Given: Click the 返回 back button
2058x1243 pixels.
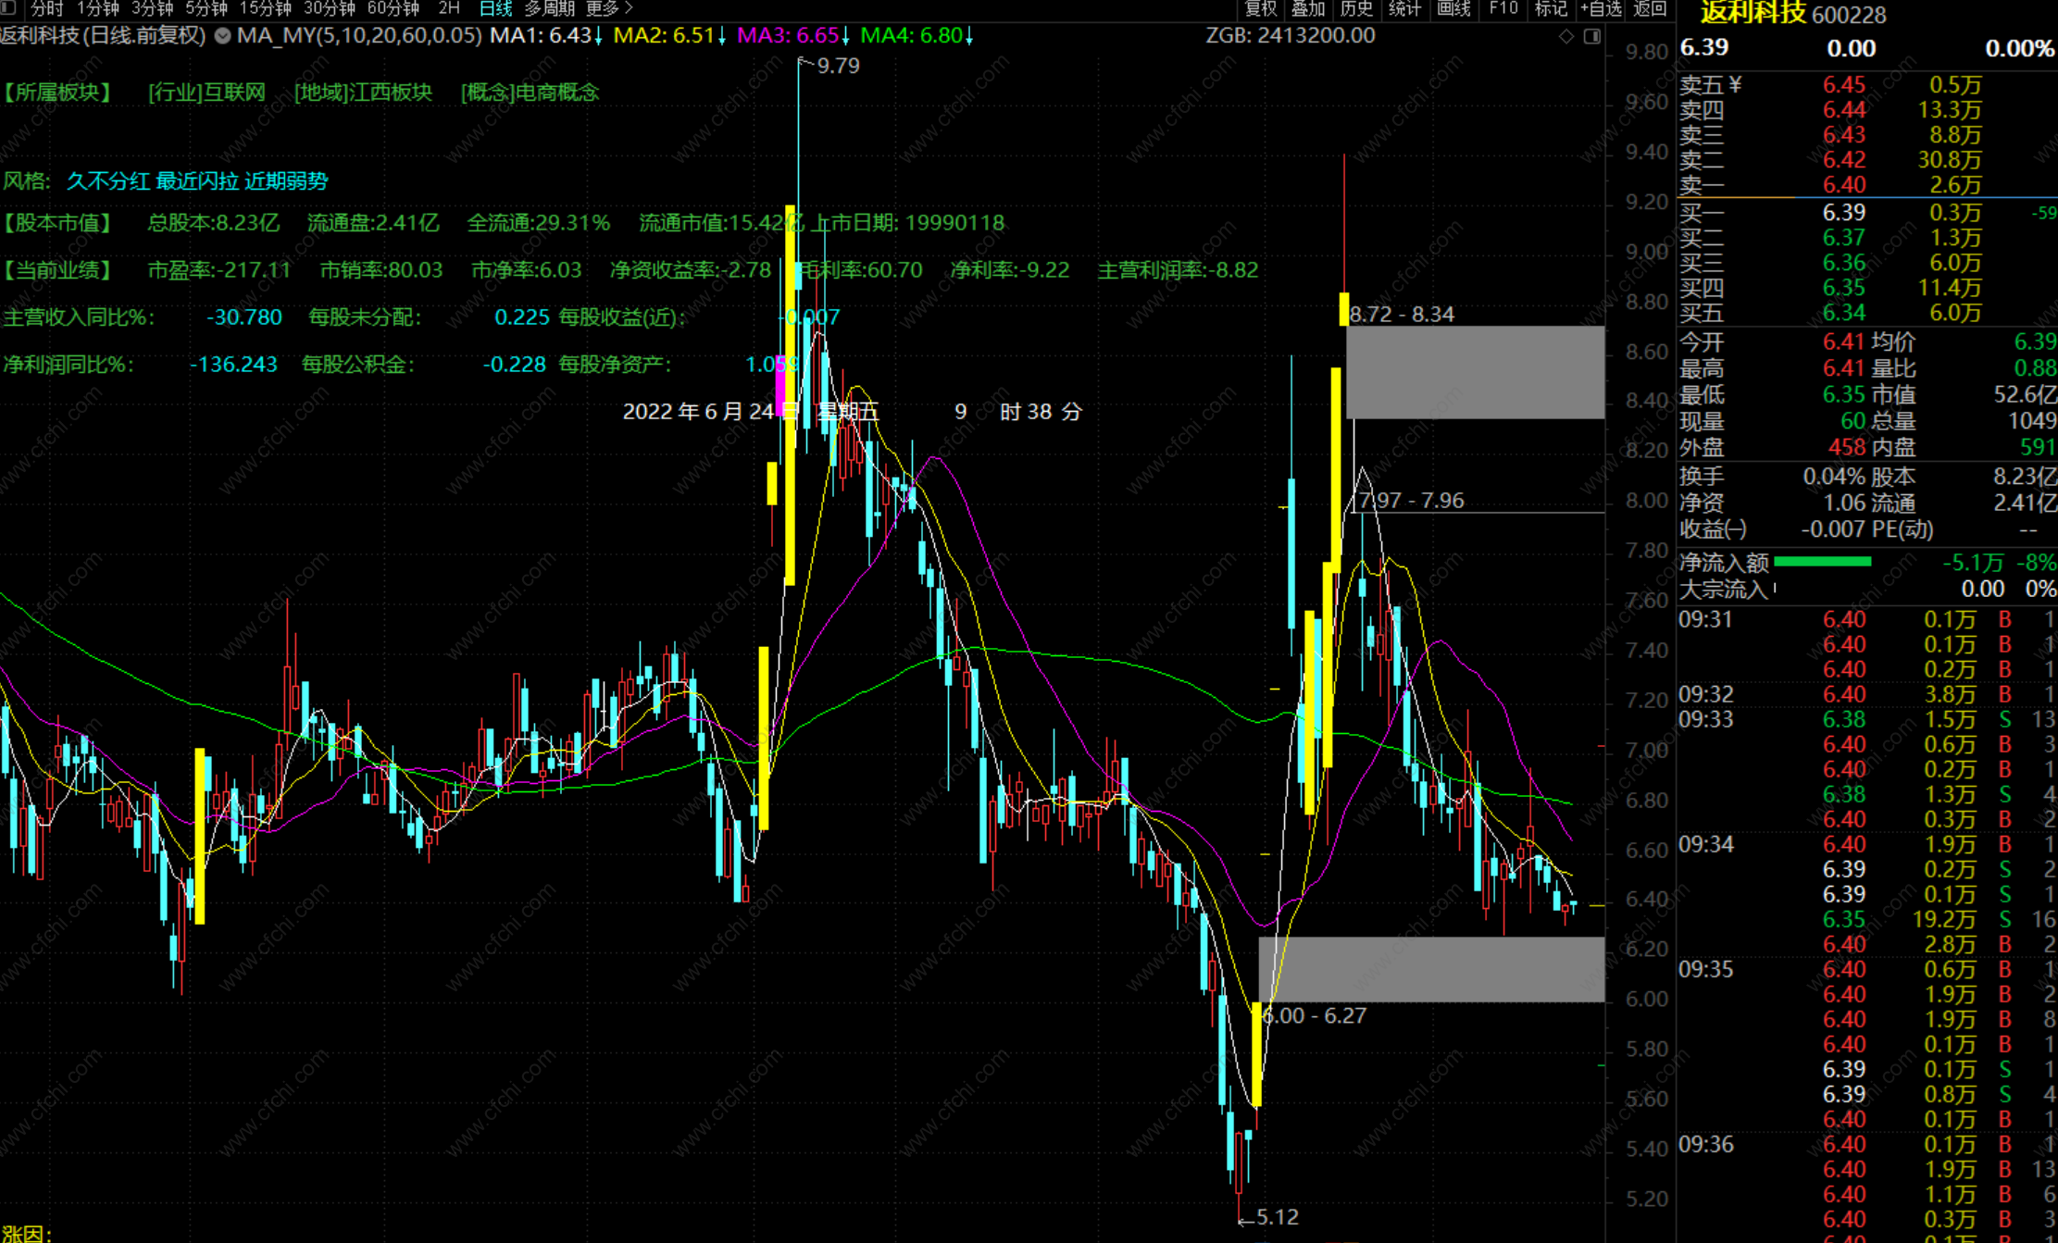Looking at the screenshot, I should (x=1650, y=8).
